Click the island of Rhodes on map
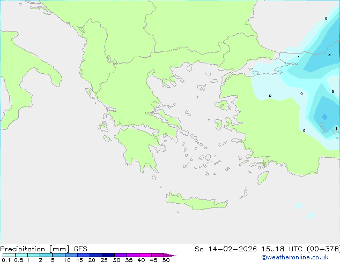 (x=263, y=178)
